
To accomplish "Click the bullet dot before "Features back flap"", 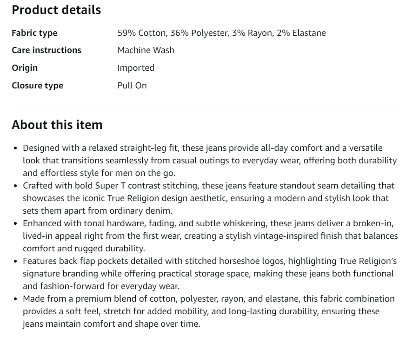I will [16, 262].
